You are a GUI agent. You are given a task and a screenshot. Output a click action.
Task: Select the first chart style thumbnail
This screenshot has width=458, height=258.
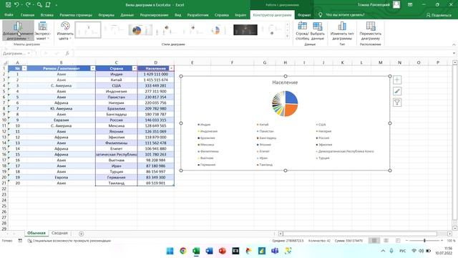point(88,30)
